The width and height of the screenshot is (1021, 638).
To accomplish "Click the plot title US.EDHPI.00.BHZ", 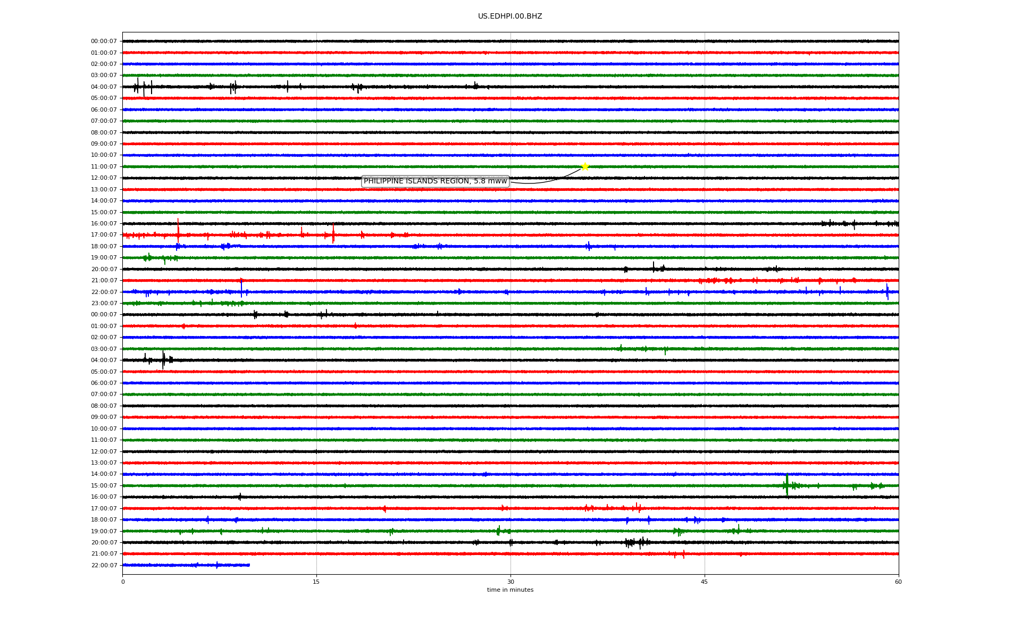I will 510,16.
